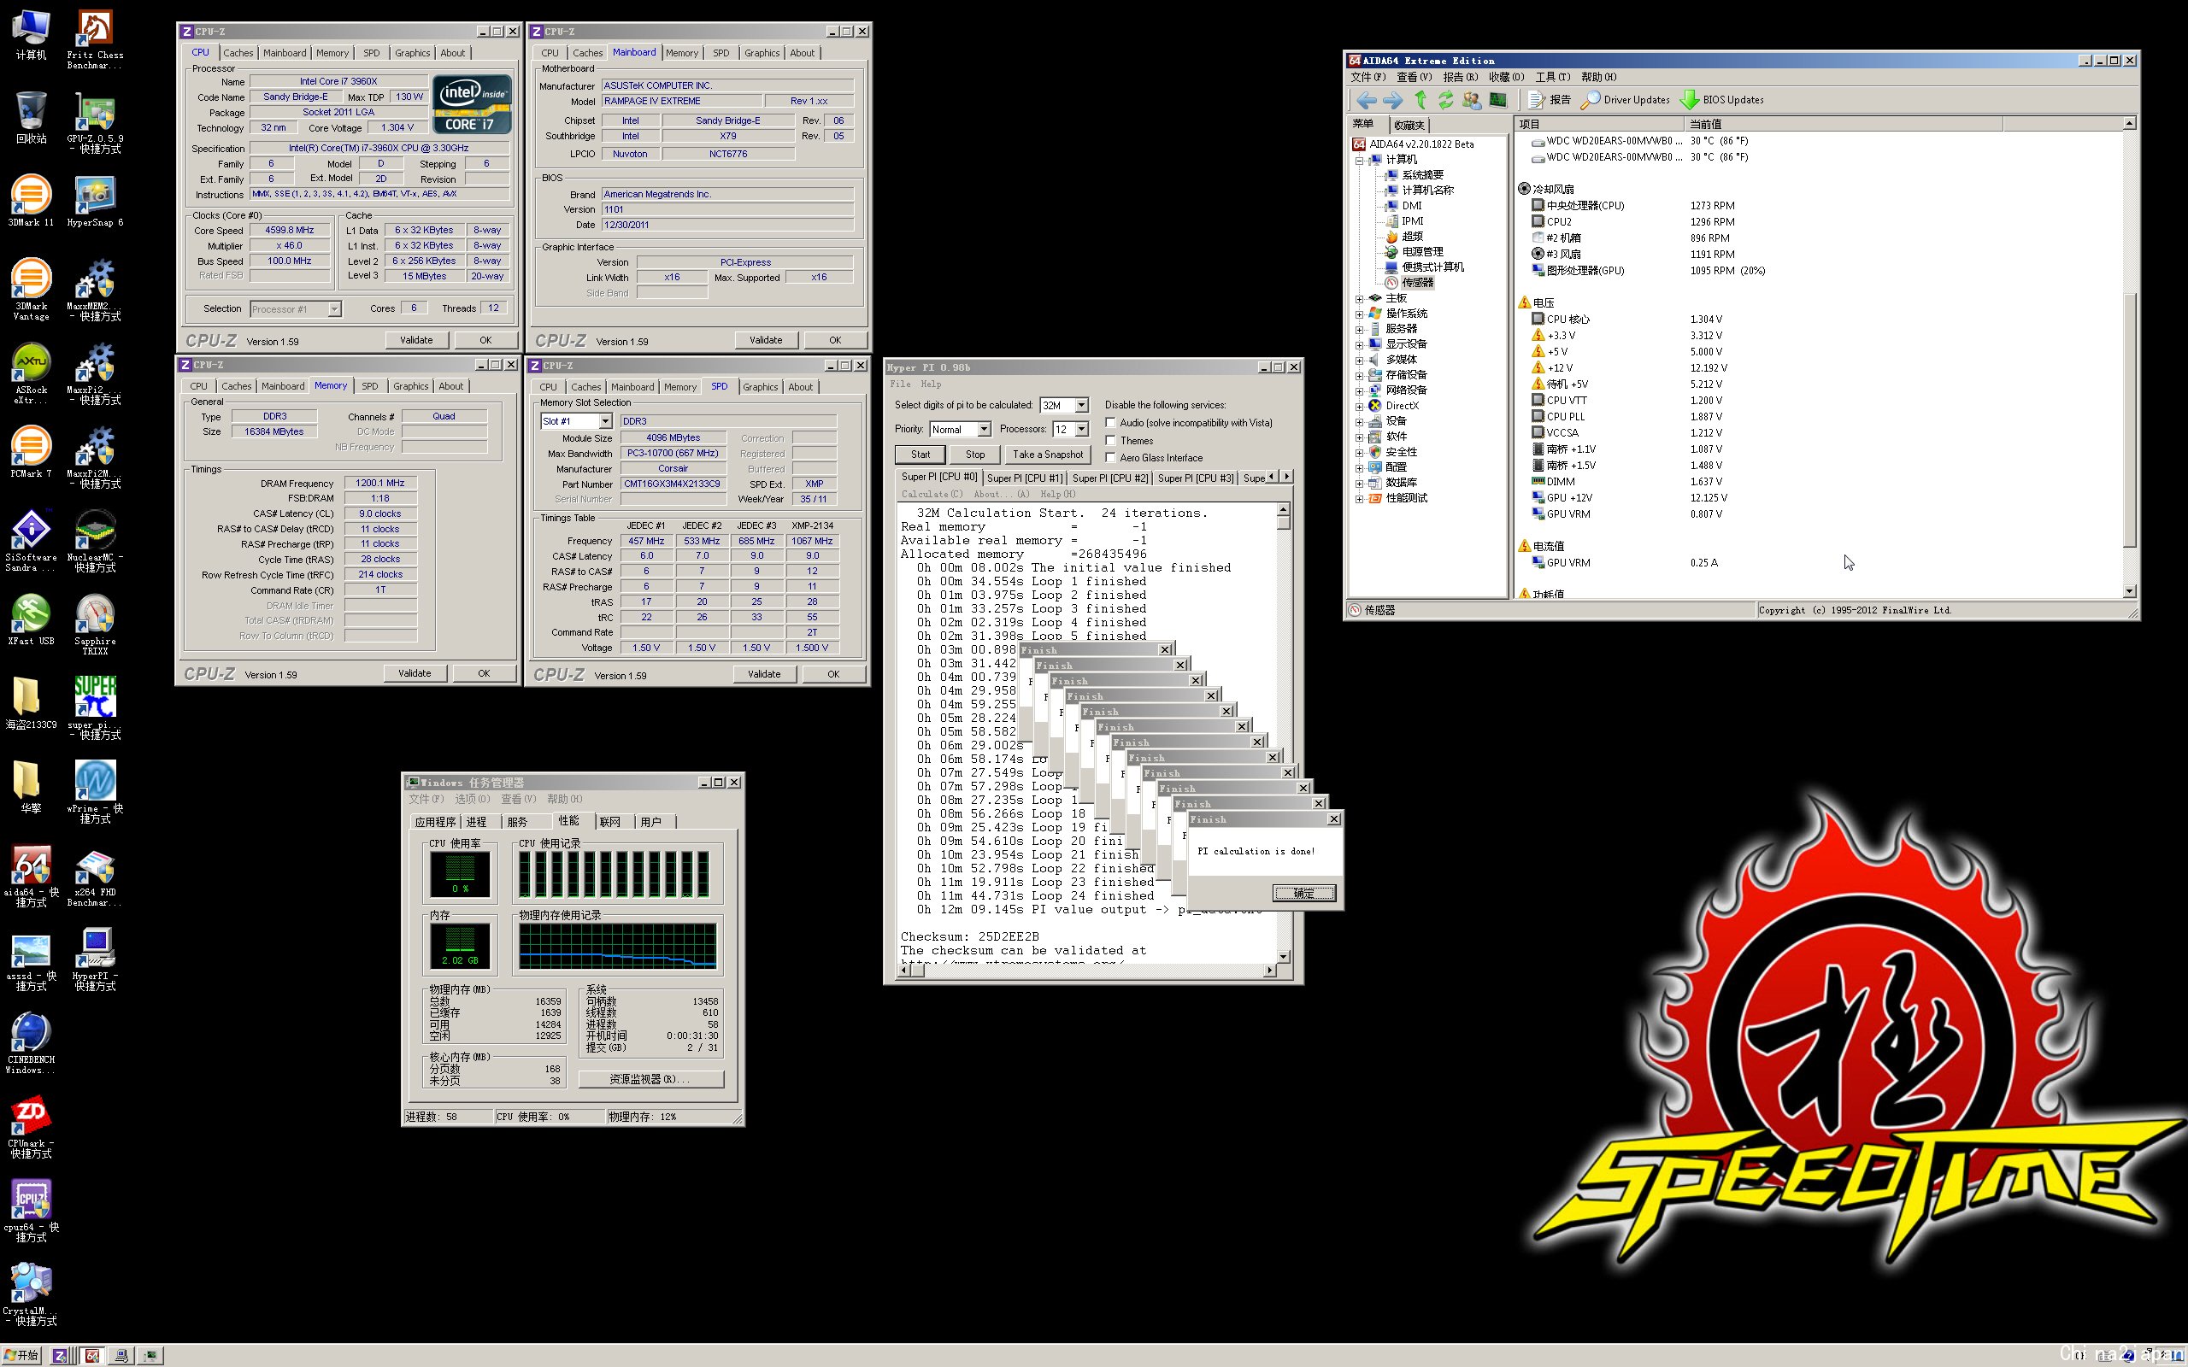Click Take a Snapshot in Hyper PI
Screen dimensions: 2188x1367
pyautogui.click(x=1047, y=455)
